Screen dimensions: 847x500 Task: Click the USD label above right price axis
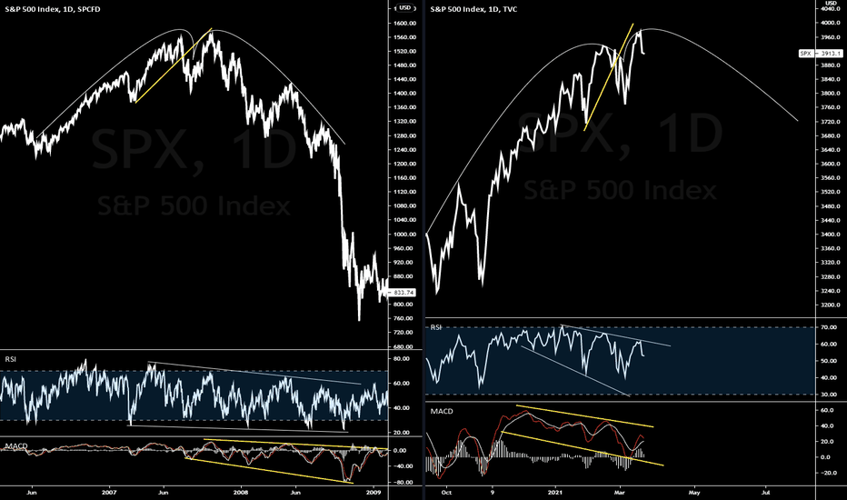coord(831,4)
